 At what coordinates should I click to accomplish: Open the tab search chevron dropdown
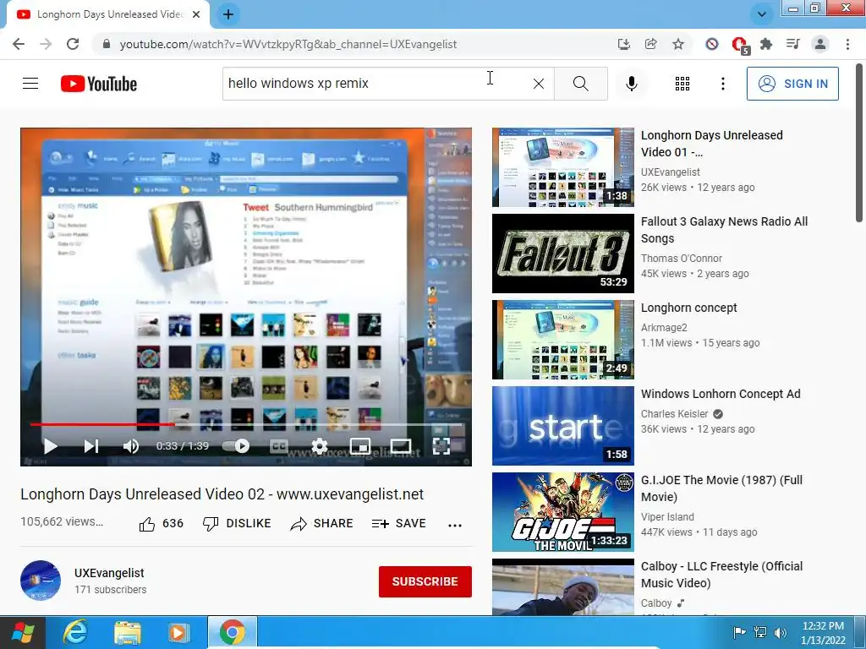[762, 14]
